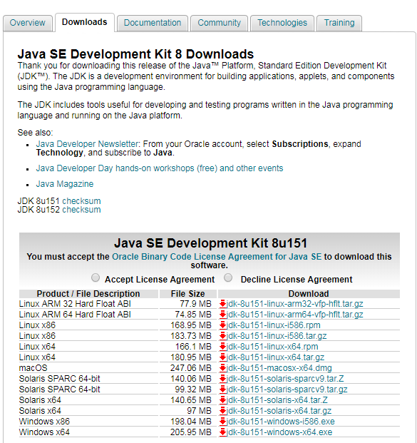Click red download arrow for windows-x64.exe

point(223,432)
